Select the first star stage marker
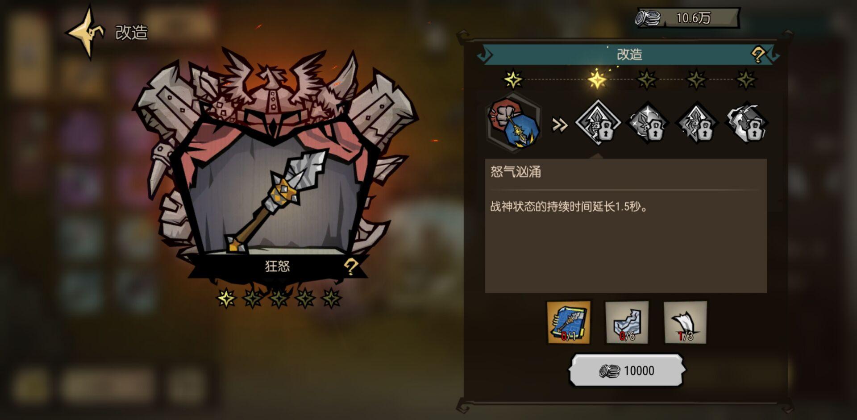The image size is (857, 420). coord(513,80)
